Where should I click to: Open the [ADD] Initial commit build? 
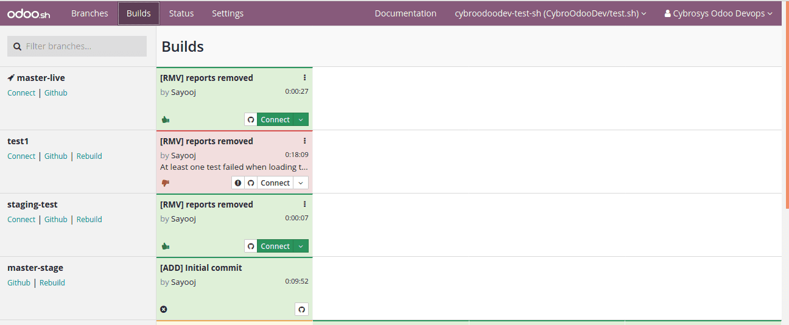point(201,268)
